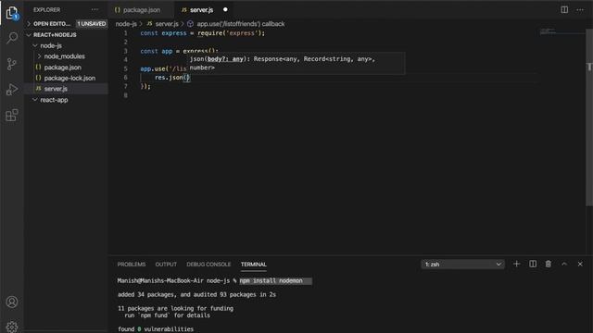This screenshot has height=333, width=593.
Task: Click unsaved dot on server.js tab
Action: click(225, 9)
